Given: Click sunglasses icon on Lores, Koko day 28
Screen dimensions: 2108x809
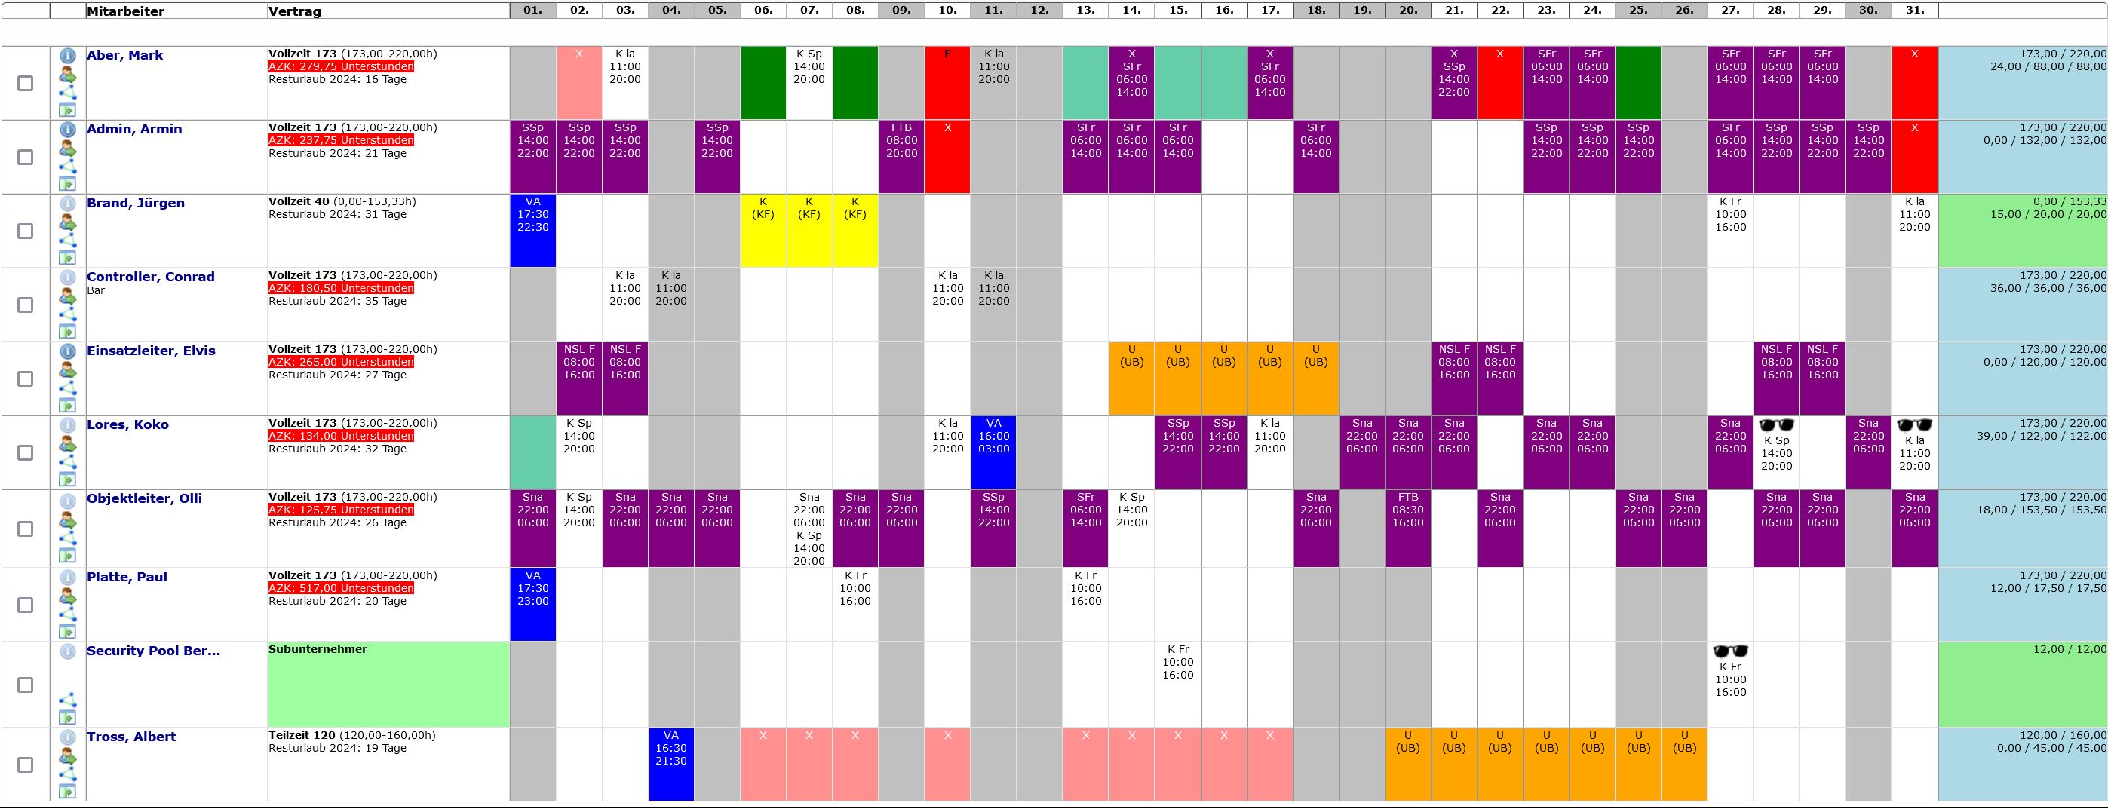Looking at the screenshot, I should [1777, 425].
